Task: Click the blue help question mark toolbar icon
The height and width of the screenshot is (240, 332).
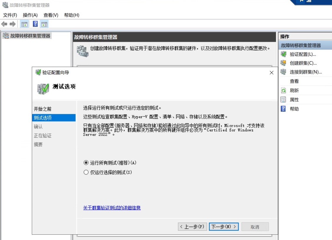Action: pyautogui.click(x=35, y=24)
